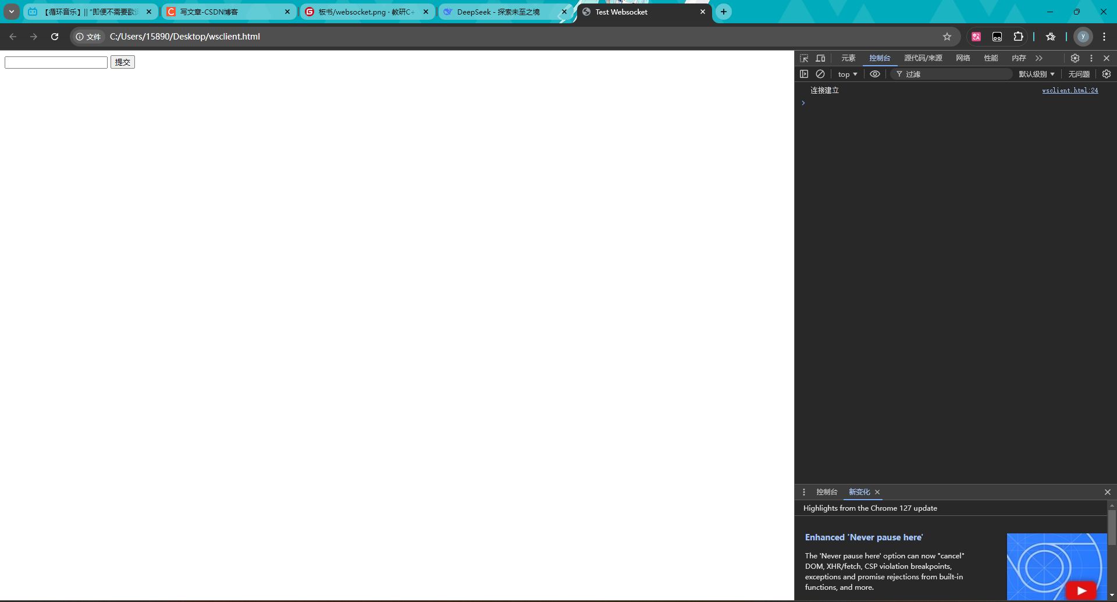The image size is (1117, 602).
Task: Click the 无问题 issues indicator
Action: [x=1079, y=74]
